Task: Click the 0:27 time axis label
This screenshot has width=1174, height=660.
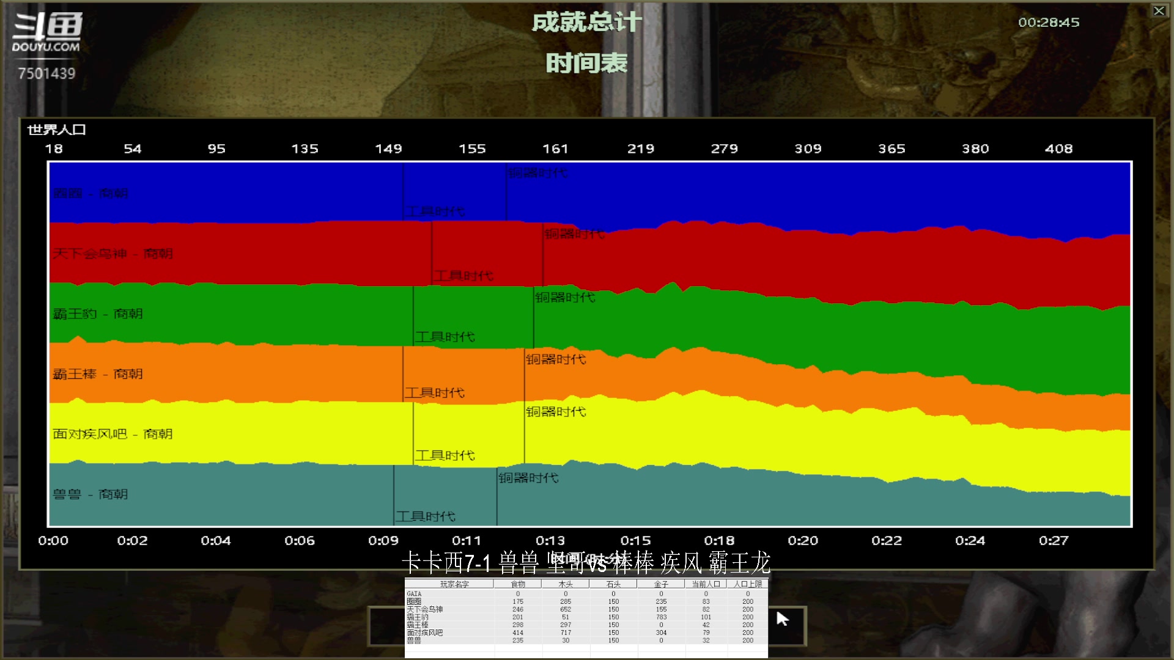Action: (1054, 541)
